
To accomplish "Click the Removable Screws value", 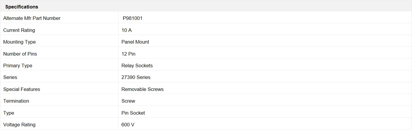I will coord(143,89).
